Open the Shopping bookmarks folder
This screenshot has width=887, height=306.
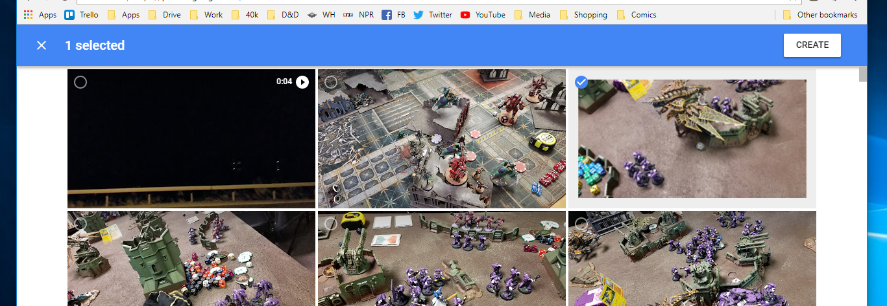coord(583,15)
